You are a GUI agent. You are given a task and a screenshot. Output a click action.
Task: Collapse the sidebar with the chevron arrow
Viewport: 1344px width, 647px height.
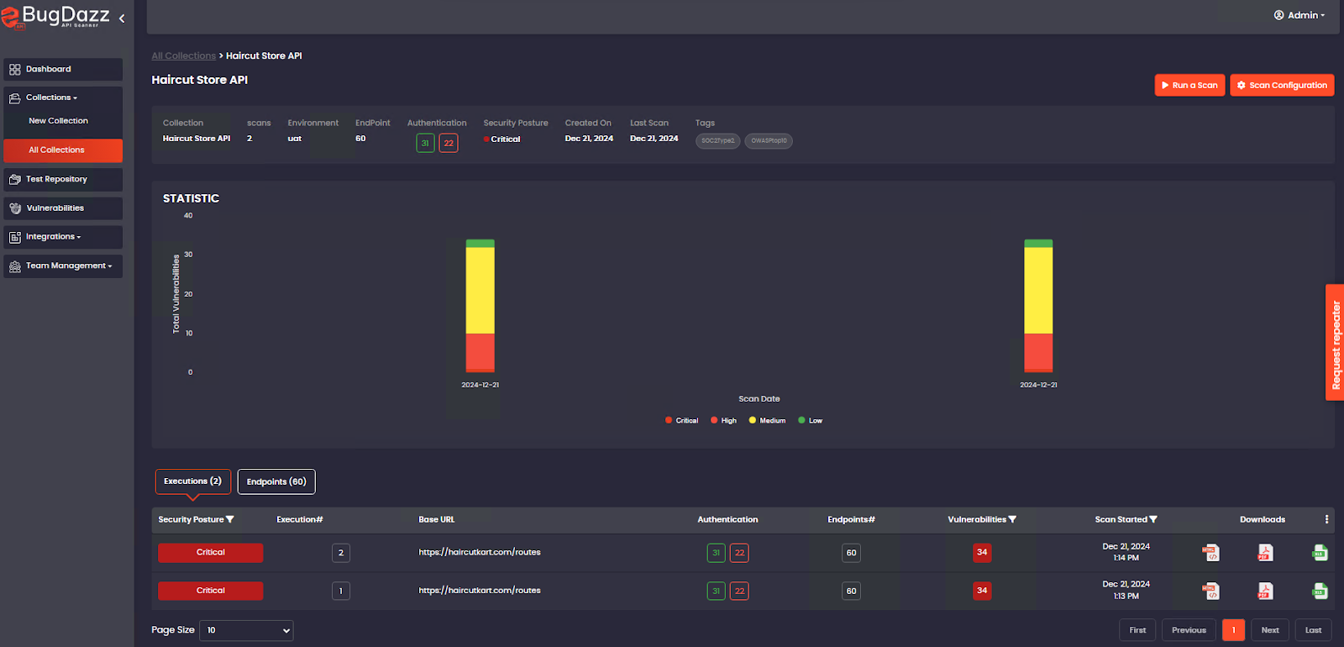point(122,18)
